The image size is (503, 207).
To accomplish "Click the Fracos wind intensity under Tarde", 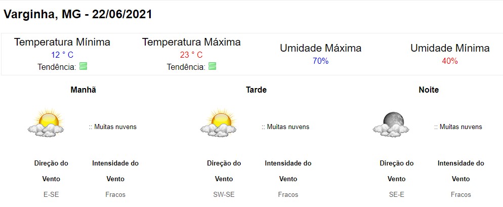I will click(x=288, y=194).
